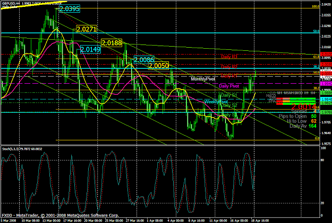
Task: Click the Pips to Open value 50
Action: [313, 116]
